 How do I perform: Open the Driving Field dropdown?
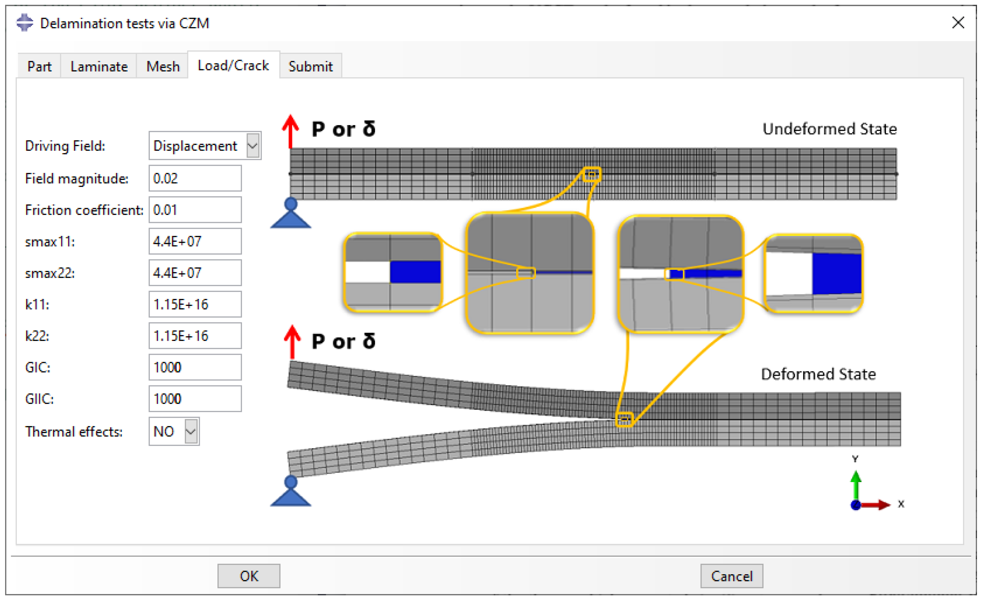[x=253, y=146]
